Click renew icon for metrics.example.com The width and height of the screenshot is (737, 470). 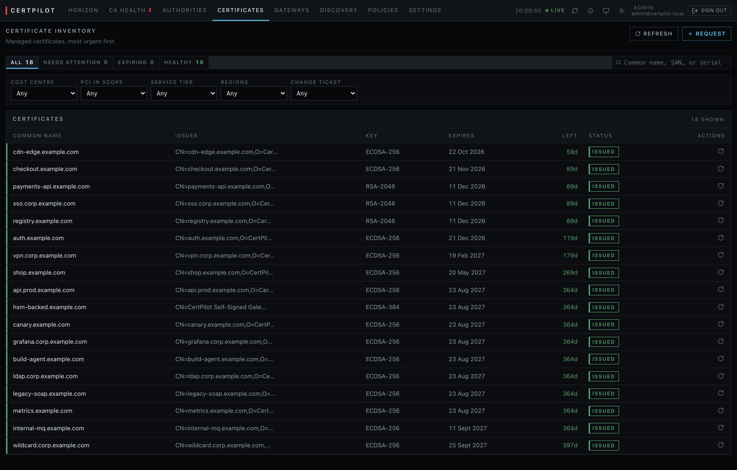(x=721, y=411)
